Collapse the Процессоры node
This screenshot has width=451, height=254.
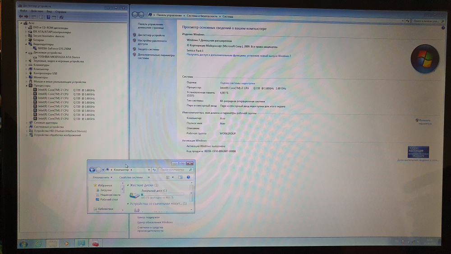[x=27, y=86]
